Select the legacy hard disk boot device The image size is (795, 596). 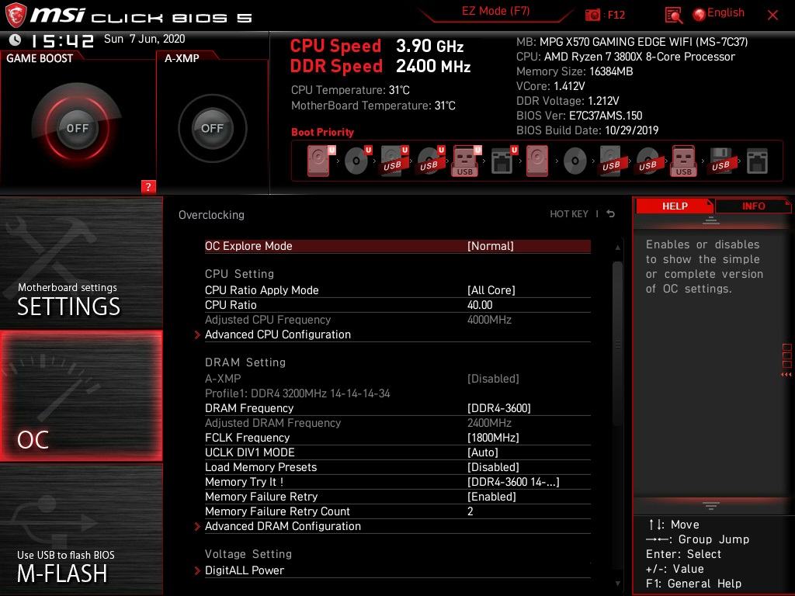pyautogui.click(x=537, y=161)
